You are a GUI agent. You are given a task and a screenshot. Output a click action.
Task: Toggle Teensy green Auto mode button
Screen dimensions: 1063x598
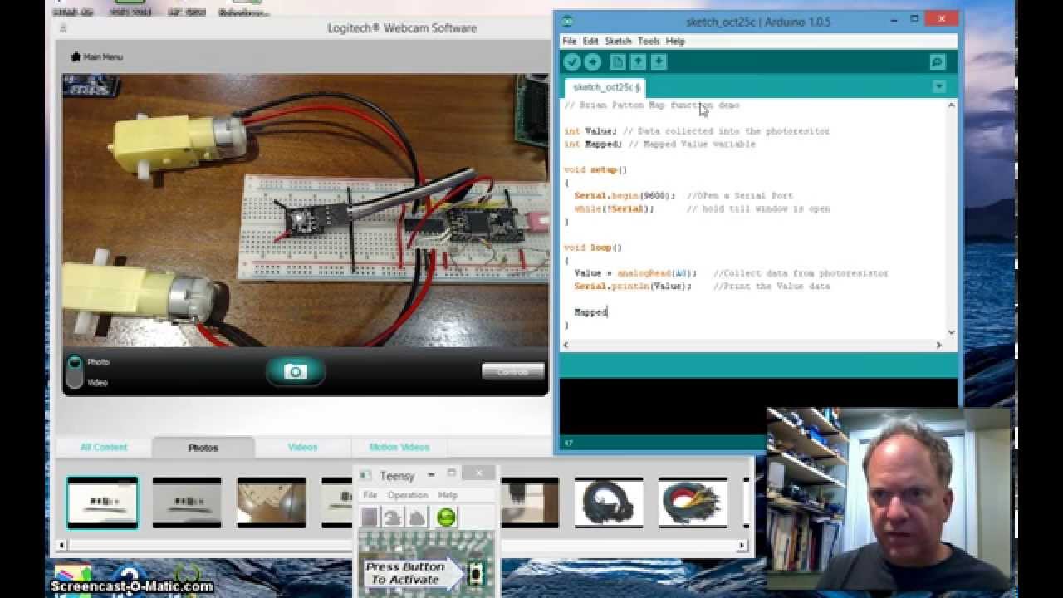[x=446, y=517]
